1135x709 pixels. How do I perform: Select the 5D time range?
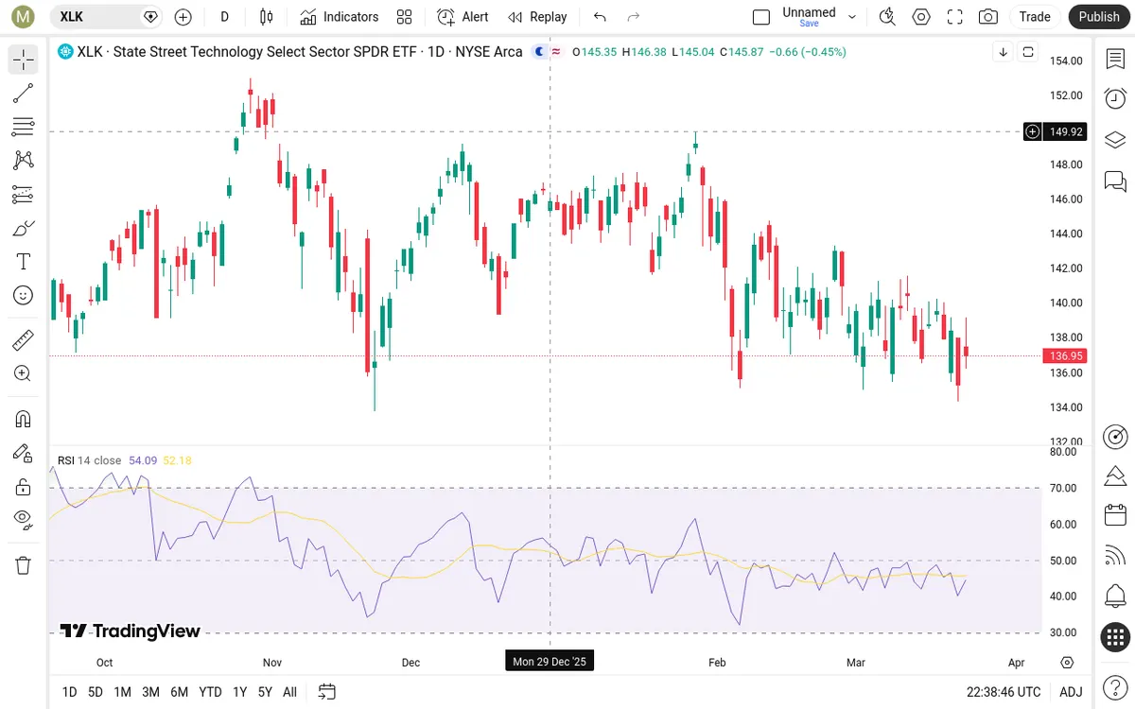click(96, 692)
